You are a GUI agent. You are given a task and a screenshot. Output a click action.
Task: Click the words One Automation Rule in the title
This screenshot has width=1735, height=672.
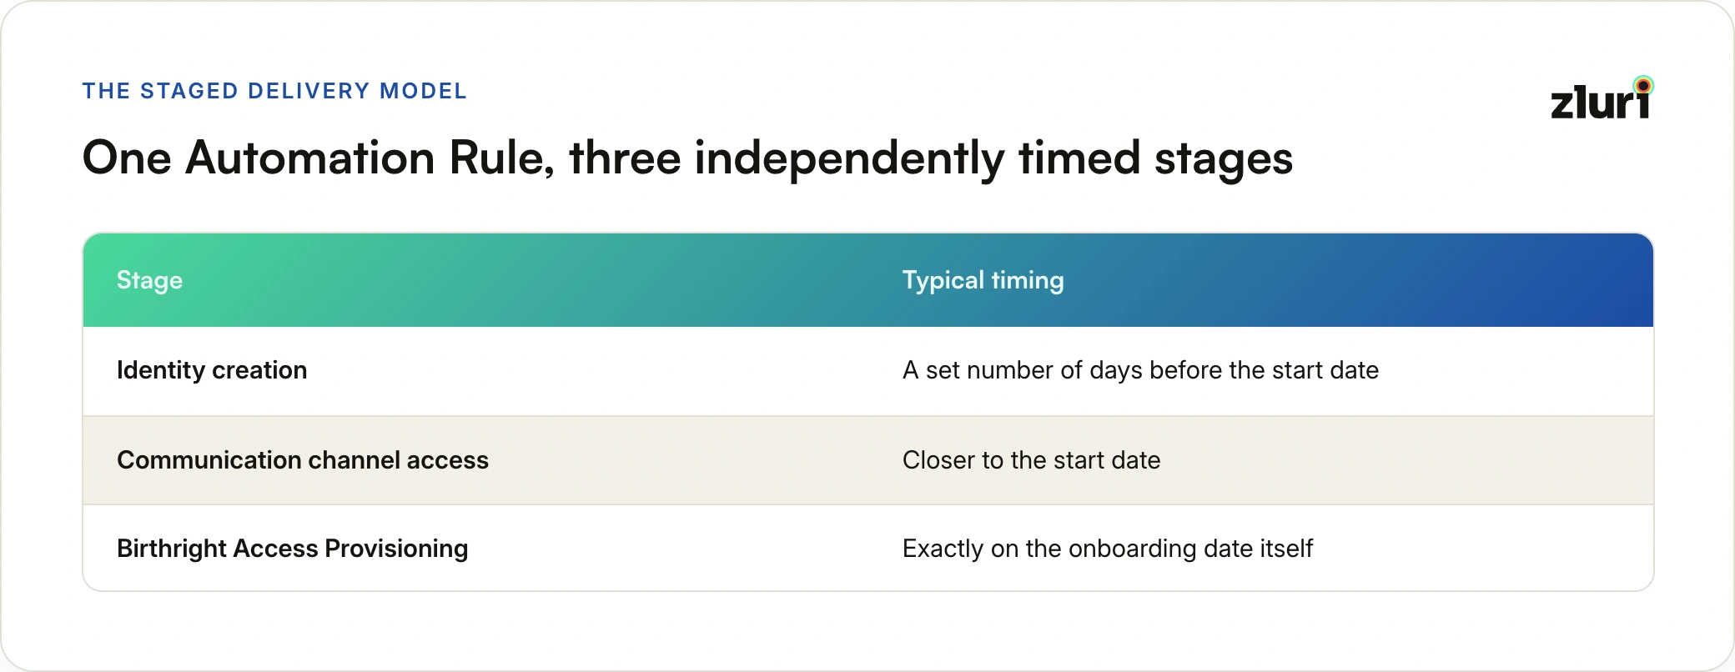[x=318, y=158]
